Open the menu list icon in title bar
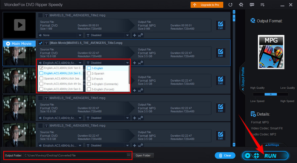This screenshot has height=163, width=297. (x=262, y=5)
